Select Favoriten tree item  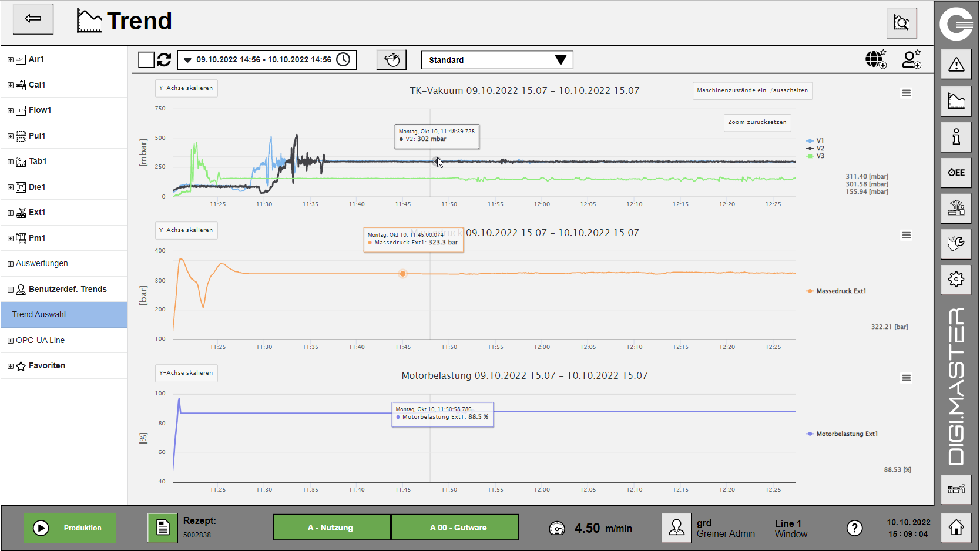pos(64,366)
